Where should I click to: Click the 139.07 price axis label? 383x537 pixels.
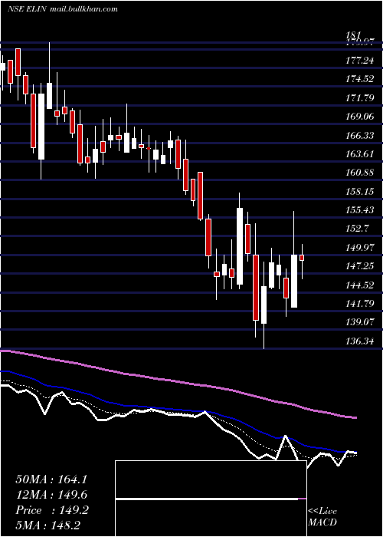[358, 322]
